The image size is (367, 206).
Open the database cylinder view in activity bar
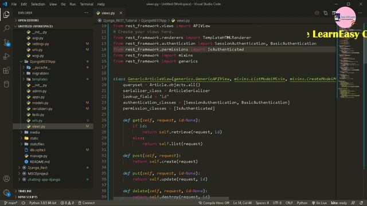click(6, 84)
